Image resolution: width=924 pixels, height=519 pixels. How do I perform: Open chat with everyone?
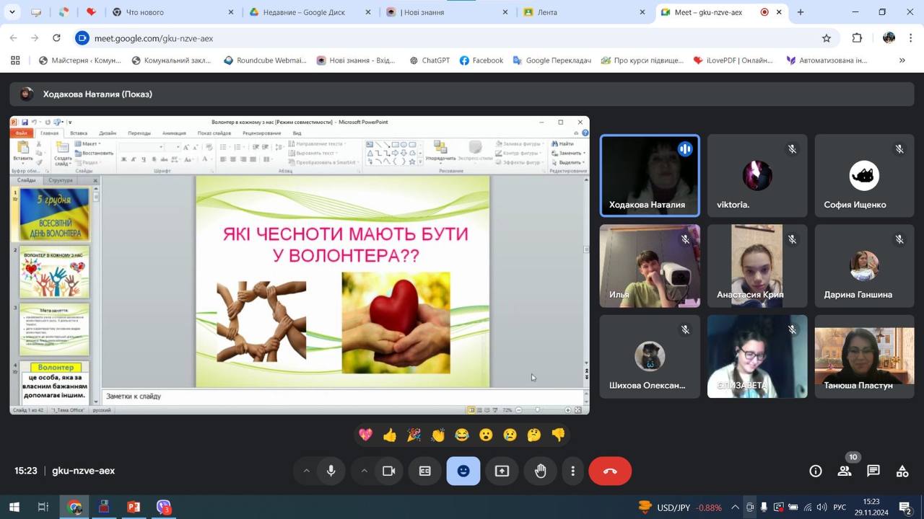(x=873, y=471)
